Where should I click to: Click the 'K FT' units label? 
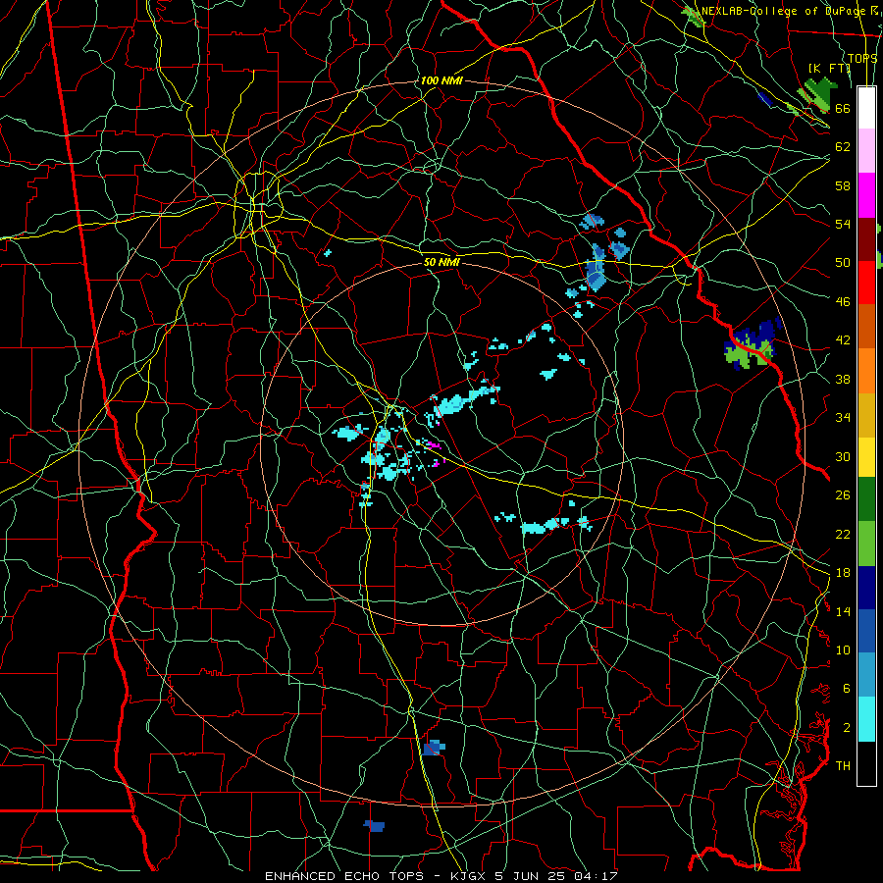coord(829,68)
